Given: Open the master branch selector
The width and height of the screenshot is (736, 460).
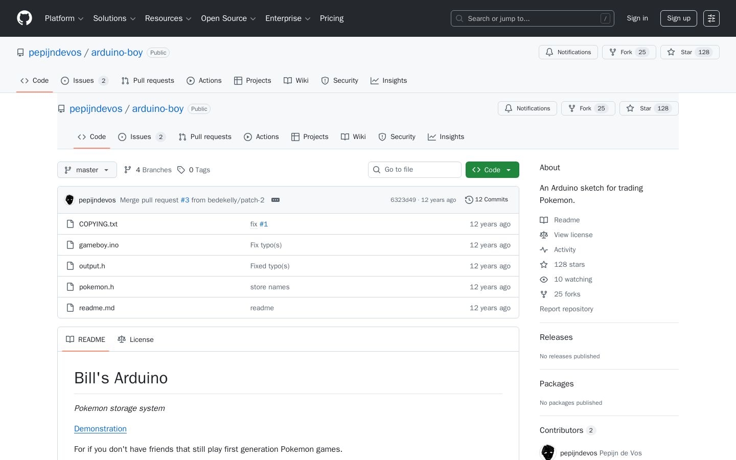Looking at the screenshot, I should click(87, 170).
